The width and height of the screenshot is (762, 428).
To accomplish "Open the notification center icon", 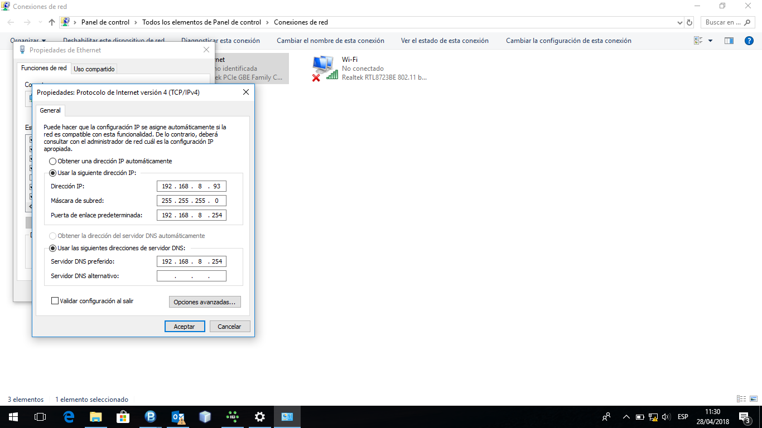I will [744, 416].
